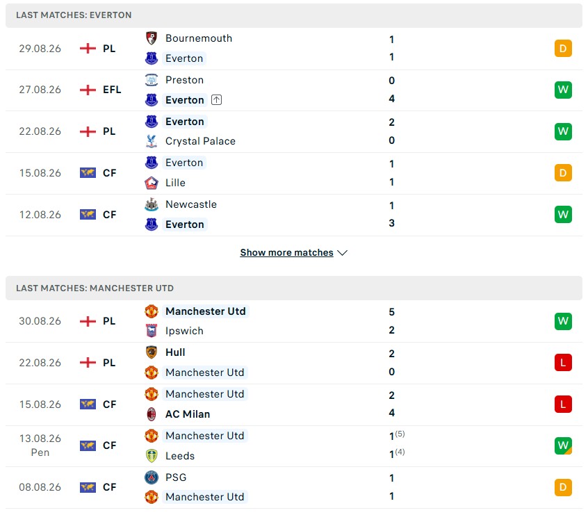588x515 pixels.
Task: Click the draw badge for Bournemouth match
Action: (563, 49)
